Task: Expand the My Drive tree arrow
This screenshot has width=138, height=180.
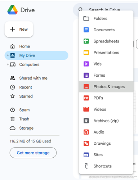Action: (x=8, y=55)
